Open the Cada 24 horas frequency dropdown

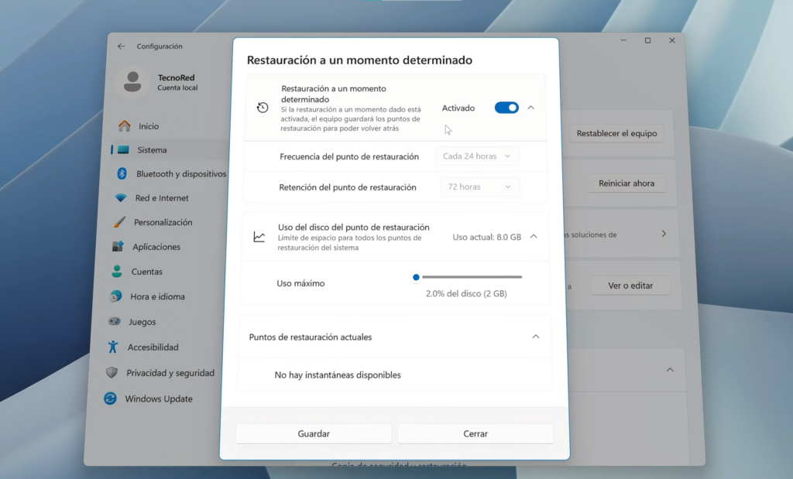tap(477, 156)
